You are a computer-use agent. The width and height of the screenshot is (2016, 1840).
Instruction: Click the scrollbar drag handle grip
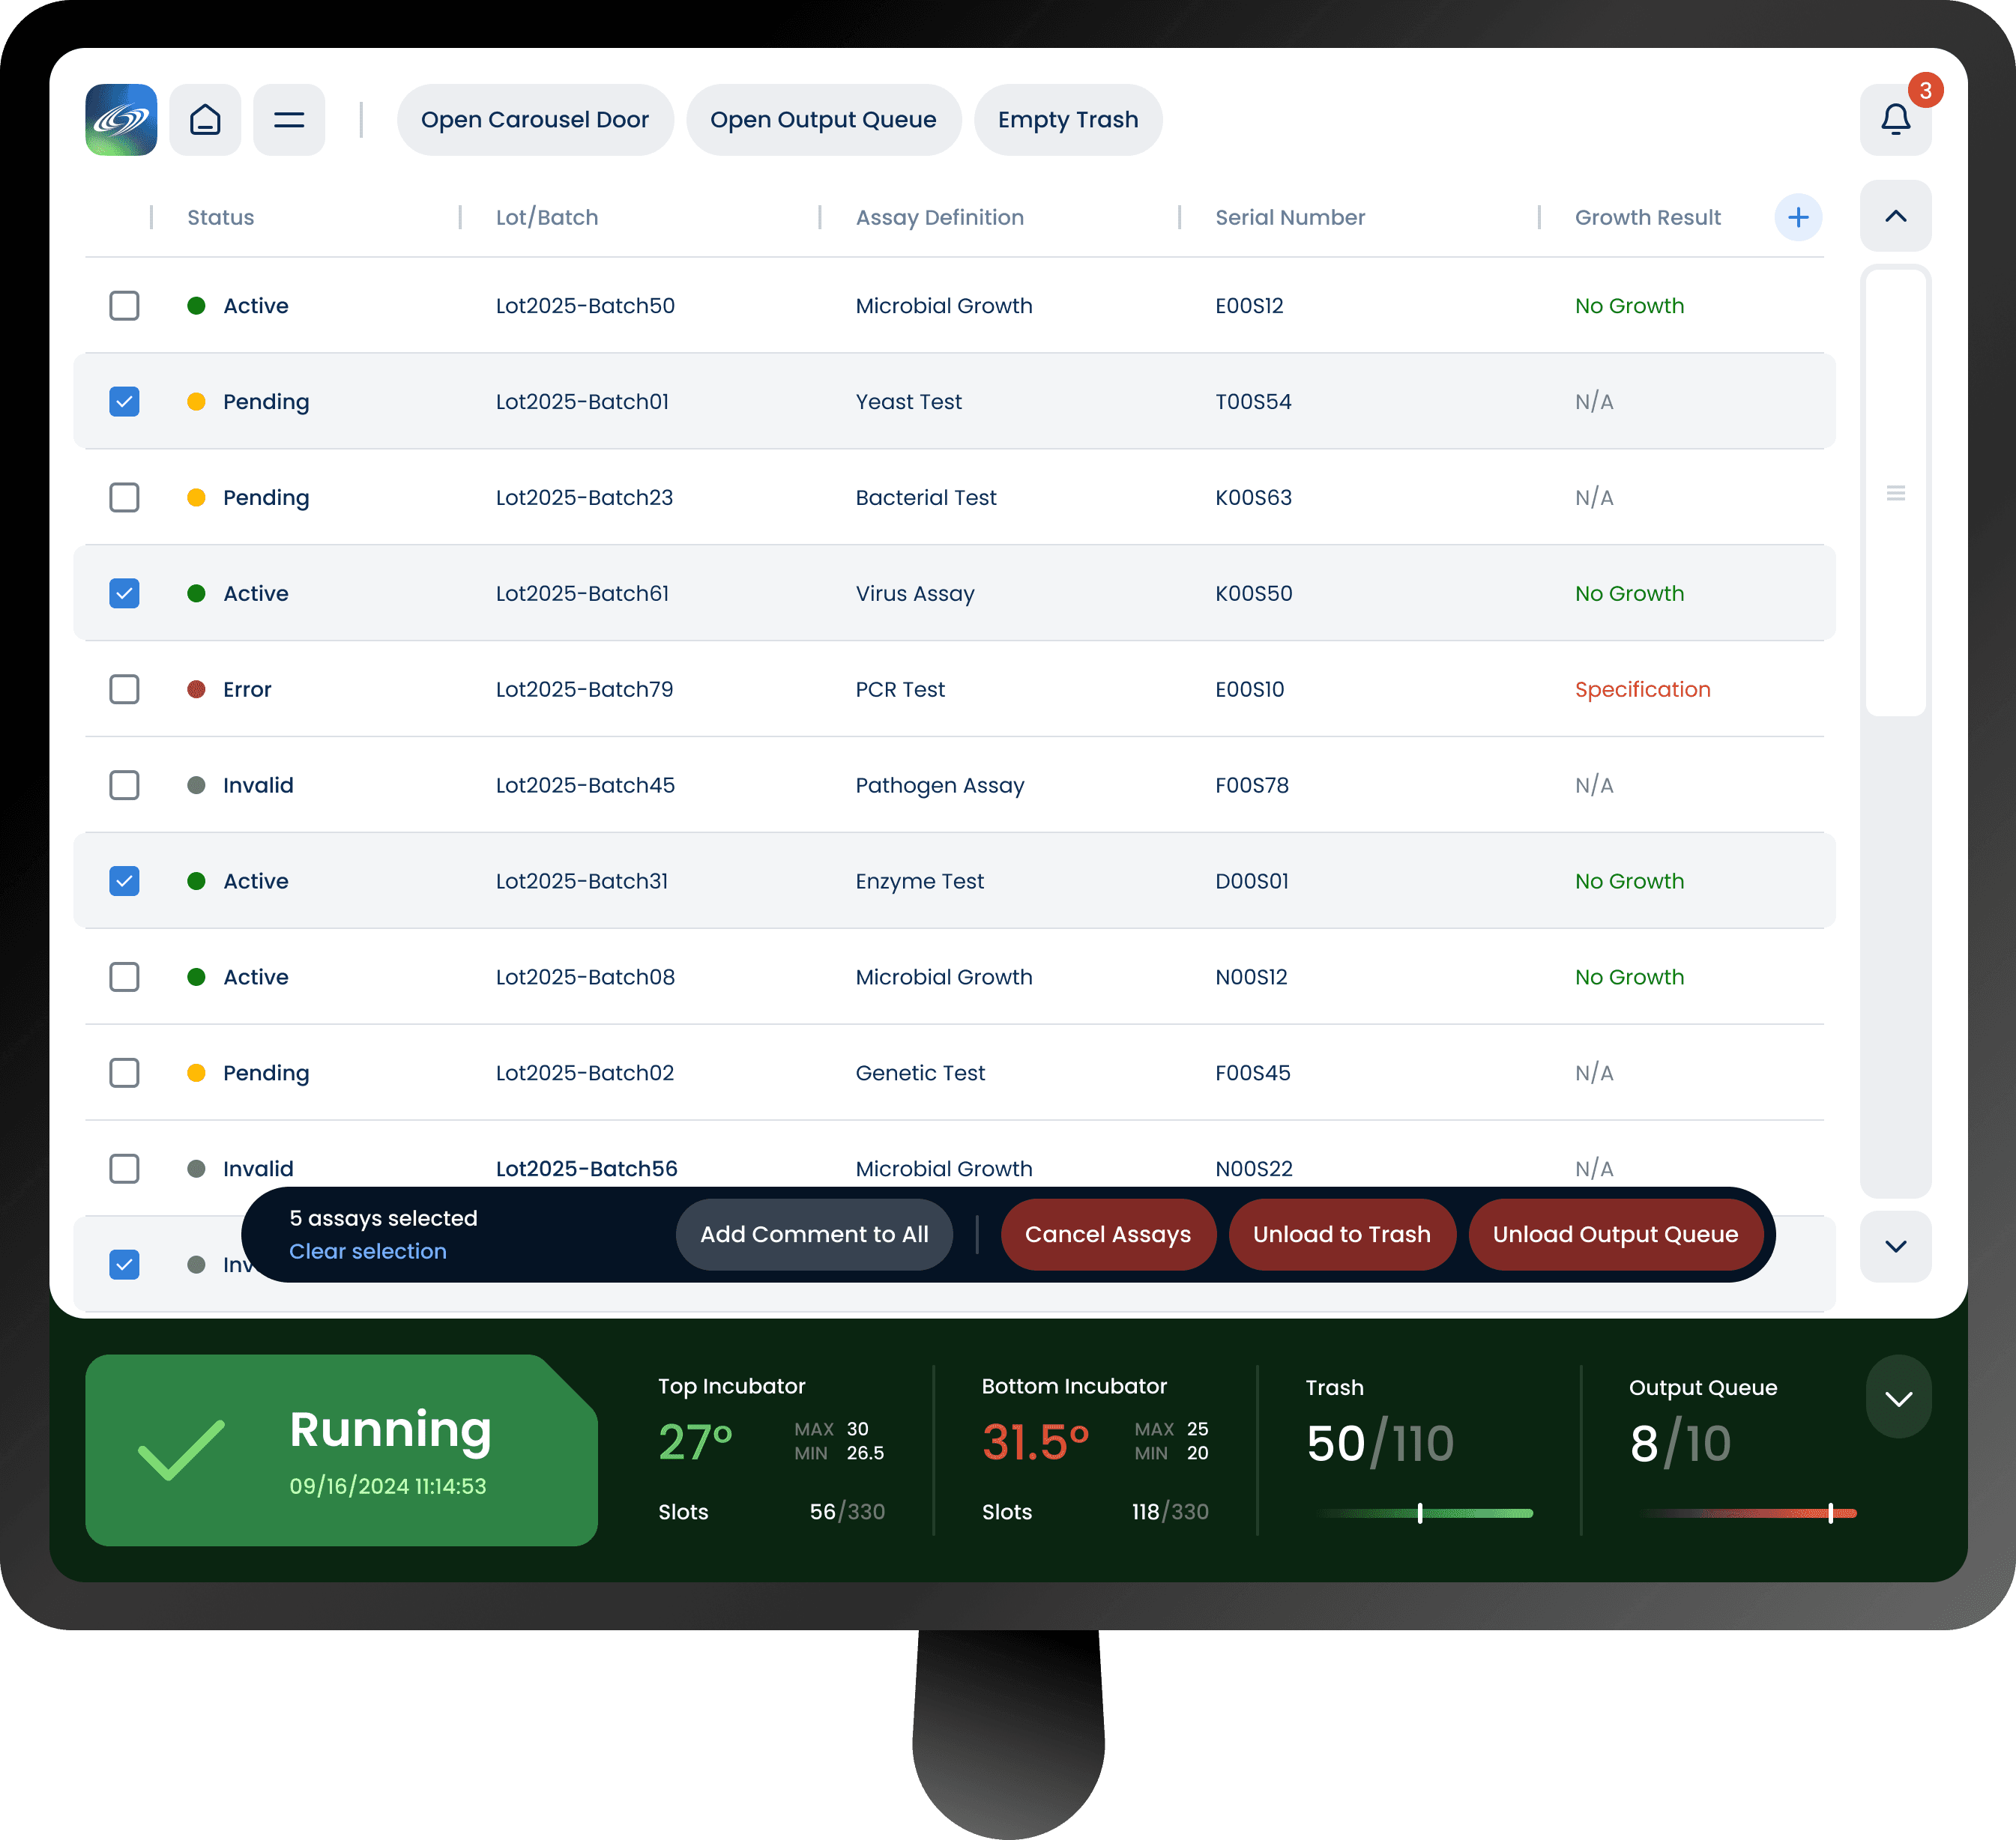tap(1895, 493)
